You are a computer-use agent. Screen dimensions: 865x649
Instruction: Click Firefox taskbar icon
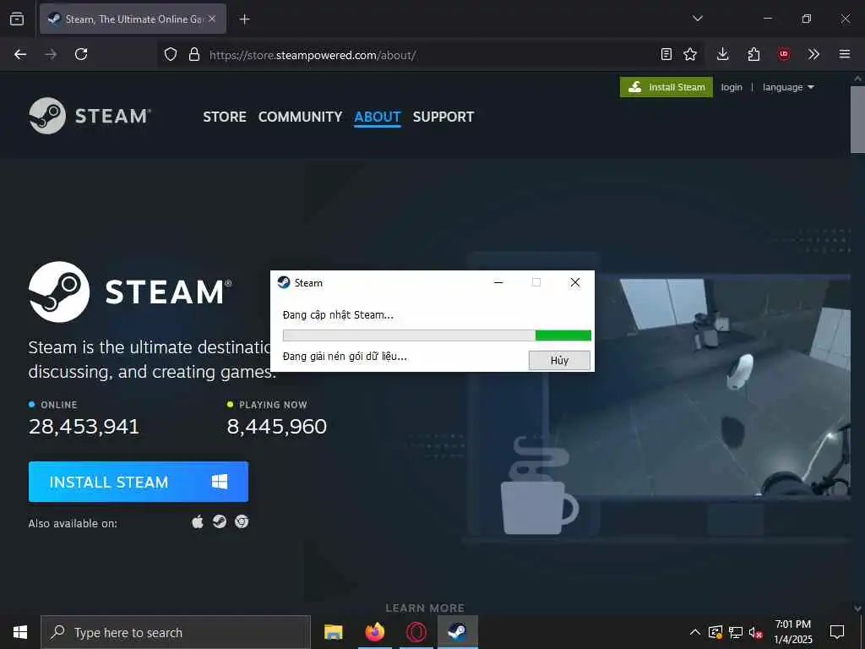pos(374,632)
